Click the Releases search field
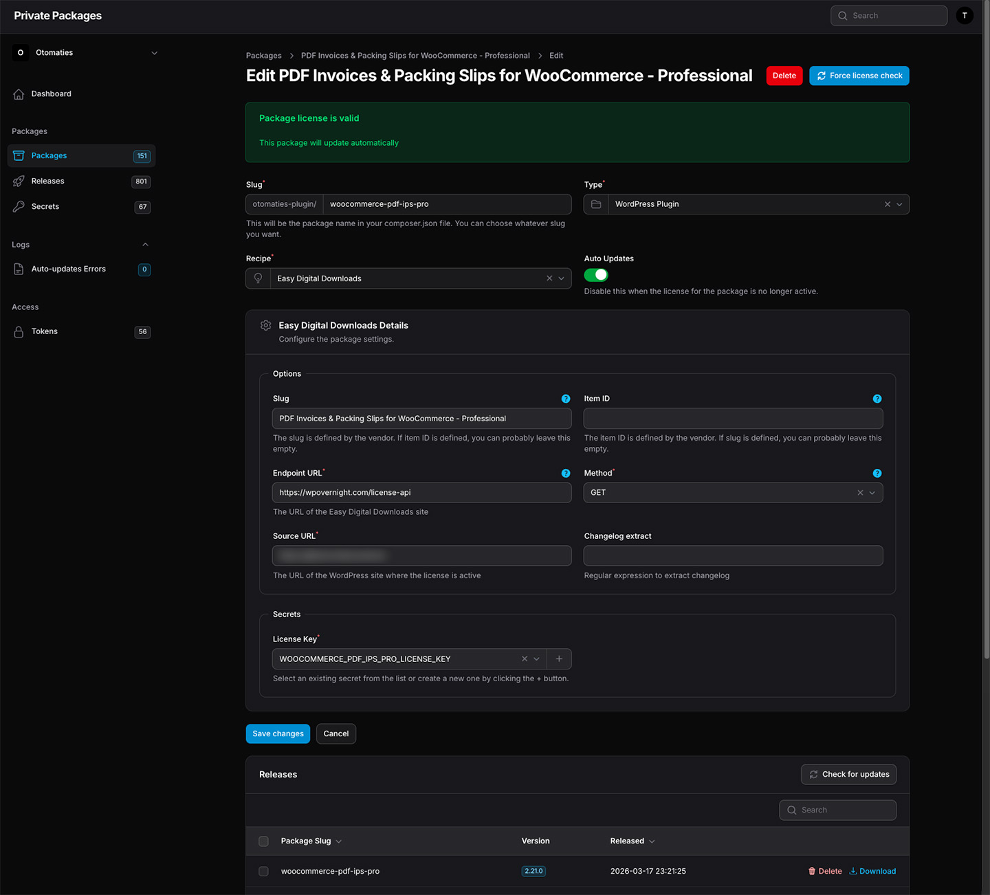 [x=837, y=810]
